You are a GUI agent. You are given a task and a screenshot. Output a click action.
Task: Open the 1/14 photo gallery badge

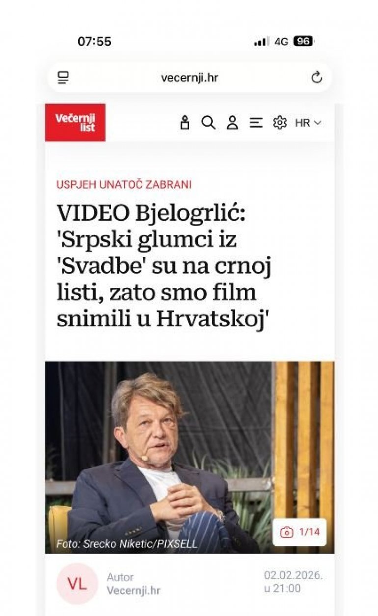(299, 532)
